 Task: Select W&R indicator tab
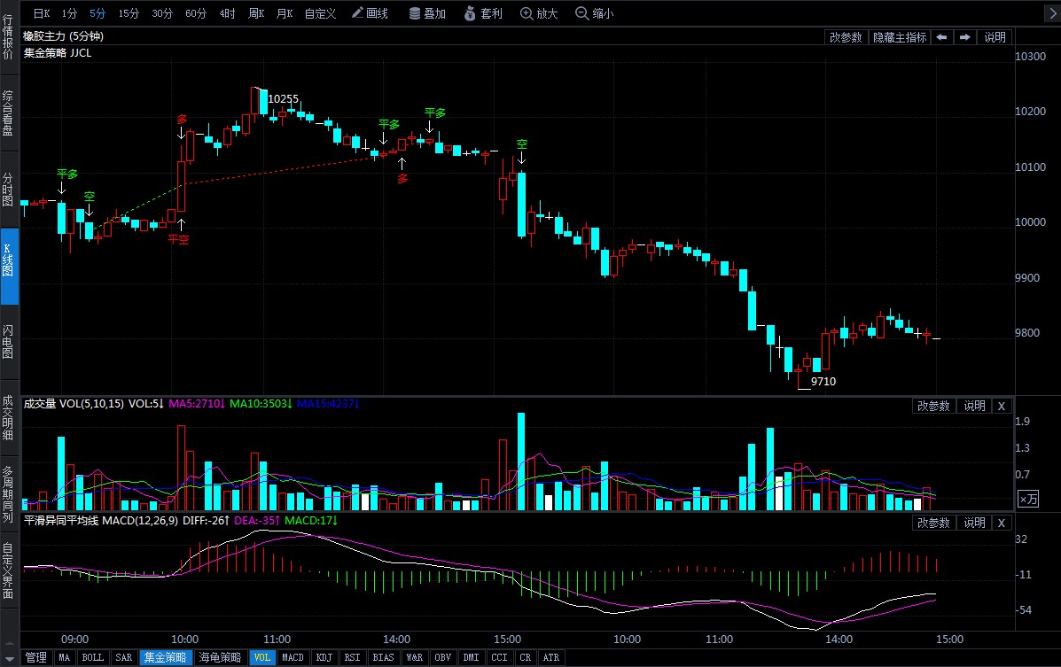click(414, 657)
